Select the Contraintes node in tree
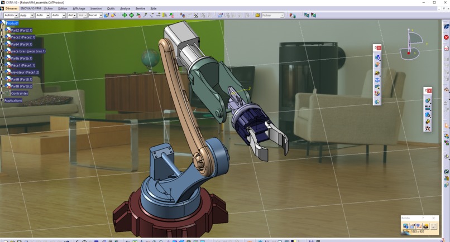This screenshot has width=450, height=242. point(20,93)
